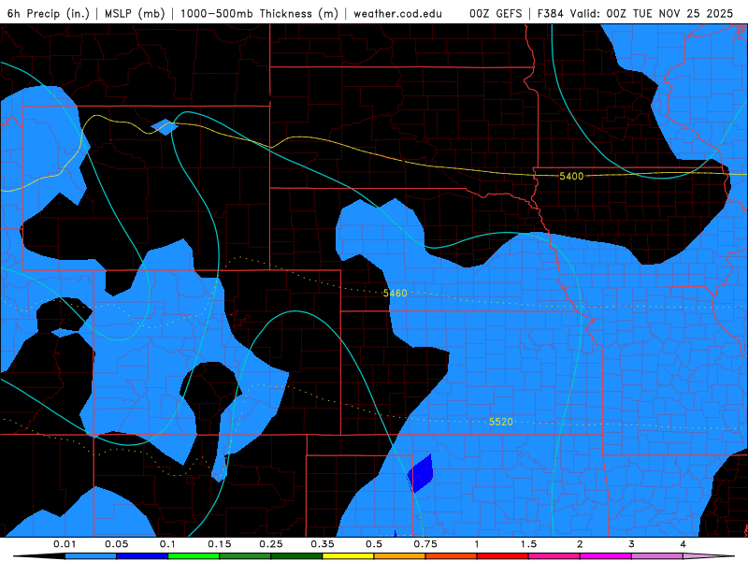This screenshot has height=561, width=748.
Task: Open the weather.cod.edu source text
Action: click(397, 13)
